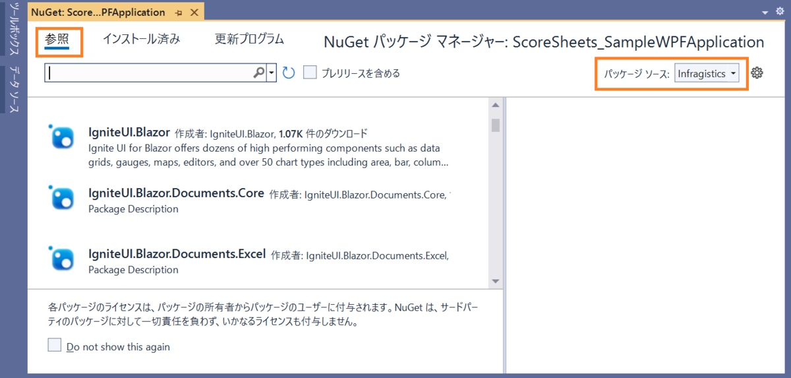Focus the package search input field

(149, 73)
